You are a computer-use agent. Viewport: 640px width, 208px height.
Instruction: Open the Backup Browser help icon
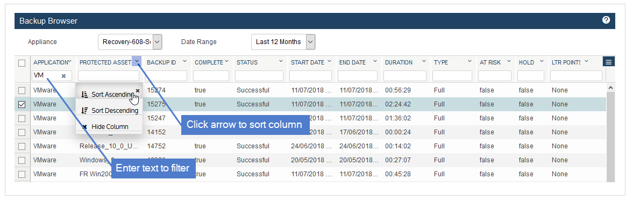(x=606, y=20)
